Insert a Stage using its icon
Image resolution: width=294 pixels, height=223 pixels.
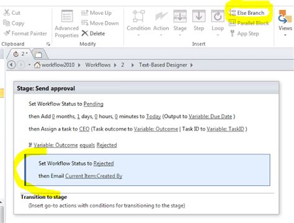coord(180,16)
